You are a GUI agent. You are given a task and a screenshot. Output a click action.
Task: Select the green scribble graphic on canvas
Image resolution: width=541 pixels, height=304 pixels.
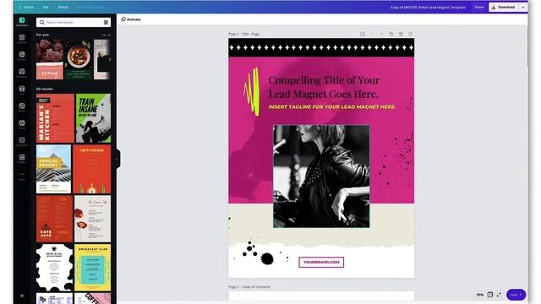pos(252,92)
